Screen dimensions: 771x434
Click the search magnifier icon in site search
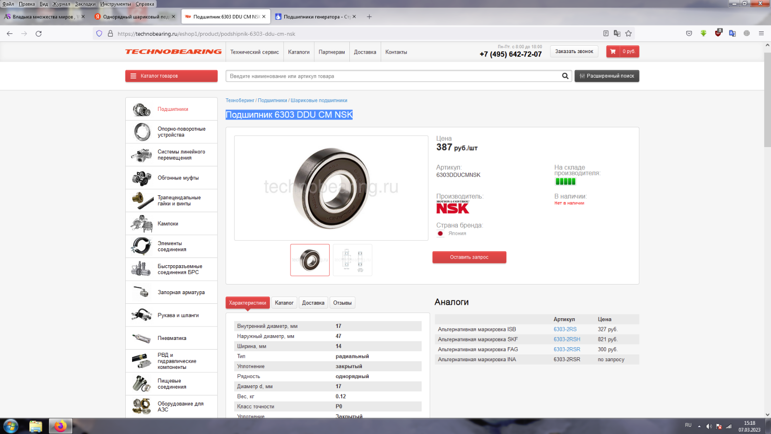click(x=565, y=76)
